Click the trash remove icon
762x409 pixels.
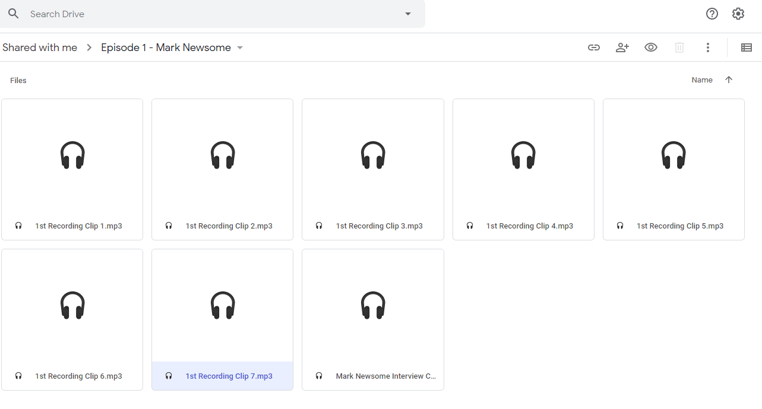tap(679, 47)
